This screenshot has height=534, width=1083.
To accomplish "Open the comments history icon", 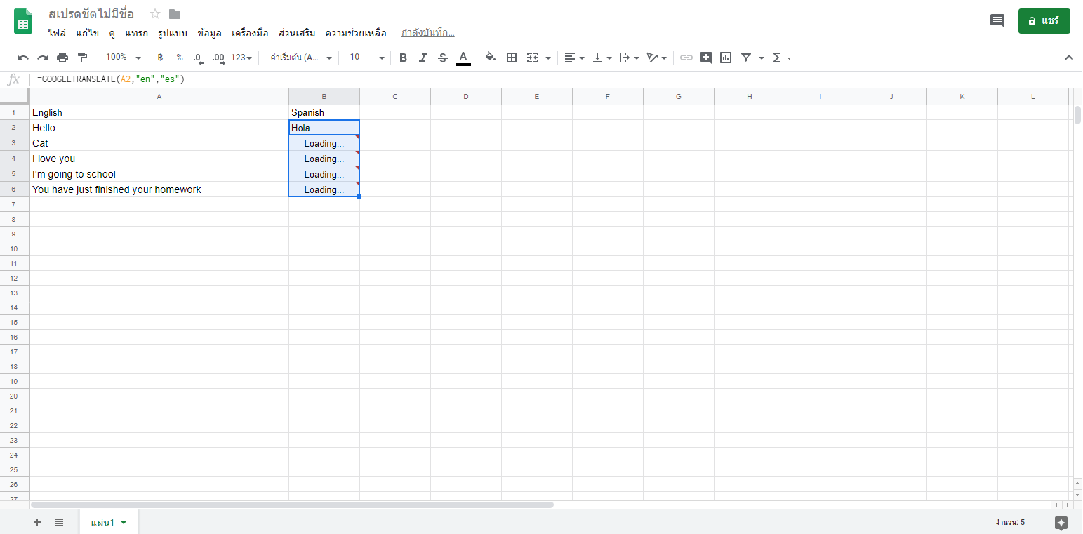I will [x=997, y=21].
